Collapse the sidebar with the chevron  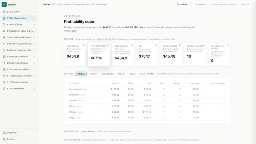[x=35, y=4]
